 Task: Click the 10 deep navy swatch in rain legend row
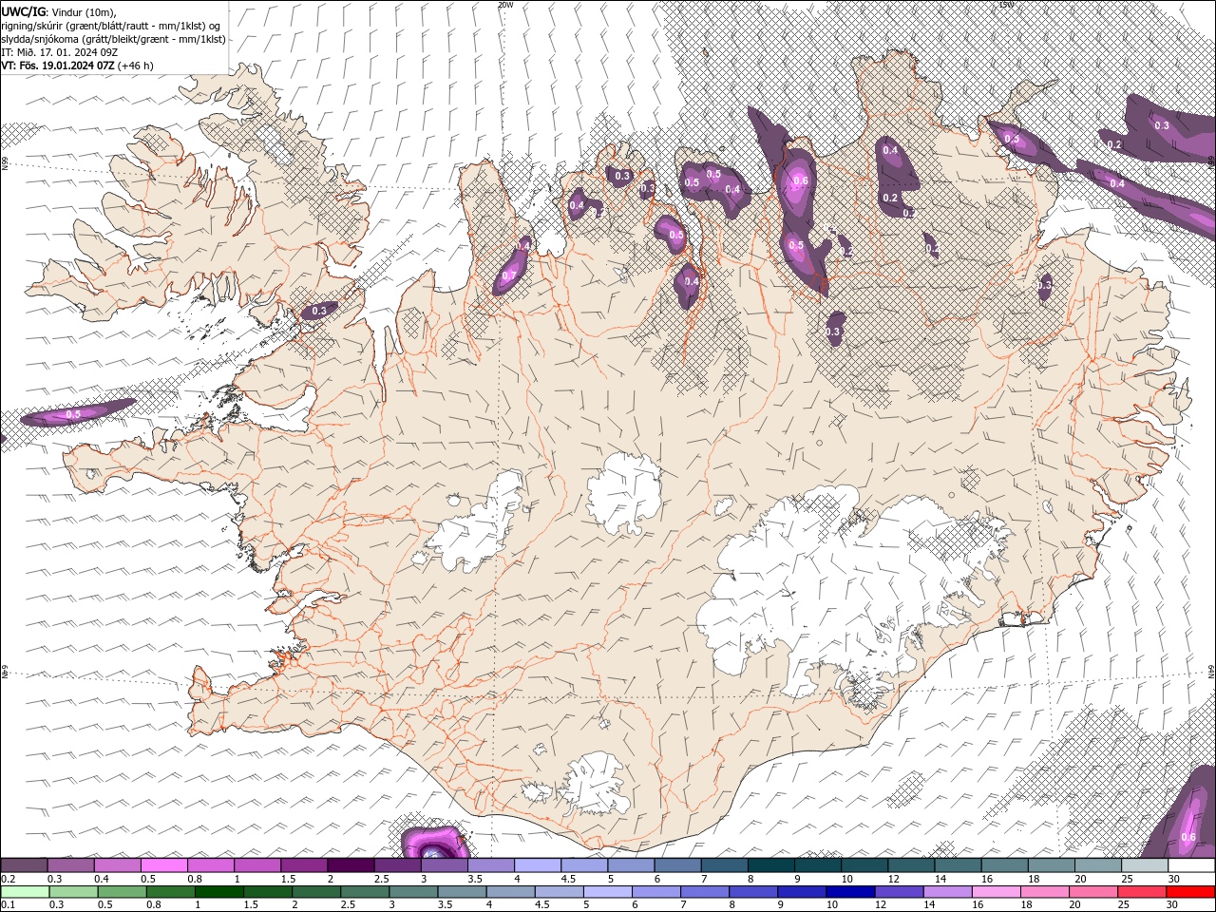click(849, 892)
